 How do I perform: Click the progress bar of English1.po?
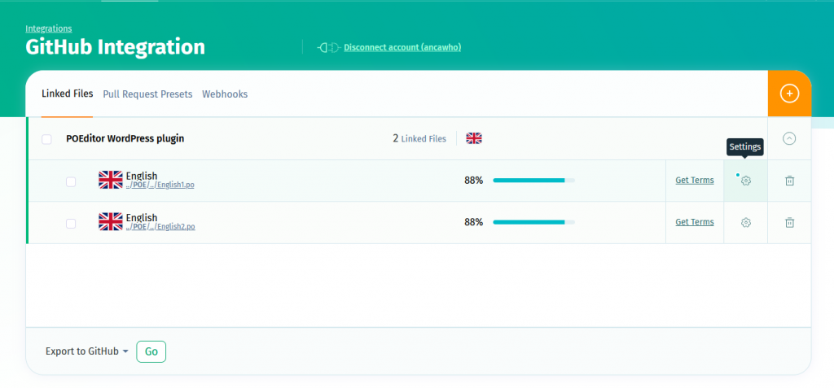click(x=534, y=181)
